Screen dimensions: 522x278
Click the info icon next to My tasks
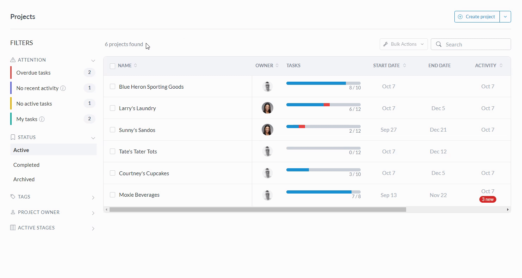click(42, 119)
